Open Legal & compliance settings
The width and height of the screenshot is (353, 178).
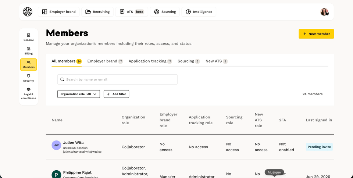pos(29,94)
